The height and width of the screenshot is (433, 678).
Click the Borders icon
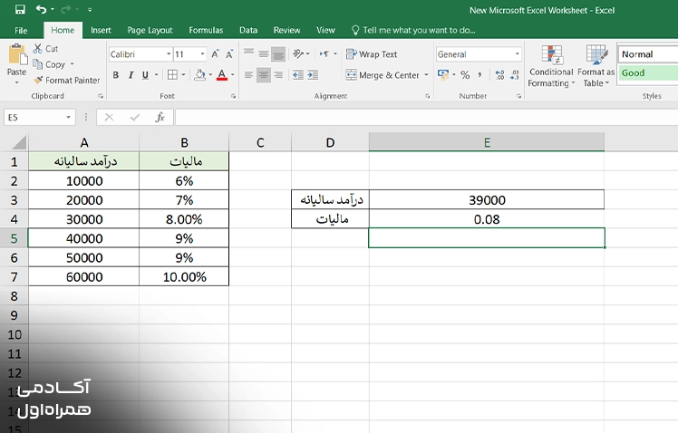pos(172,75)
